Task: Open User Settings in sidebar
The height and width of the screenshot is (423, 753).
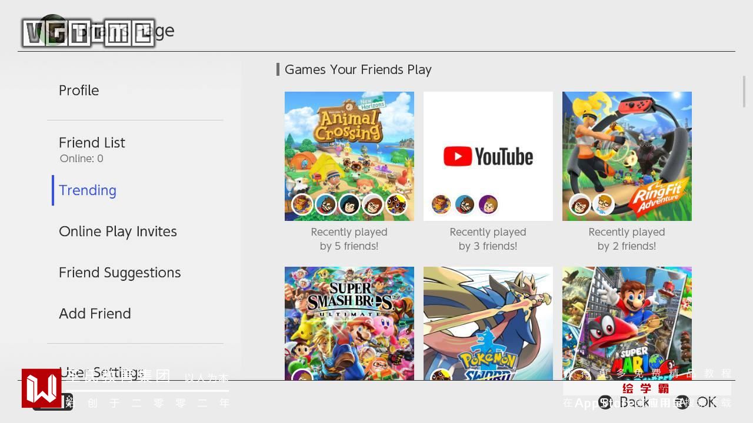Action: point(102,372)
